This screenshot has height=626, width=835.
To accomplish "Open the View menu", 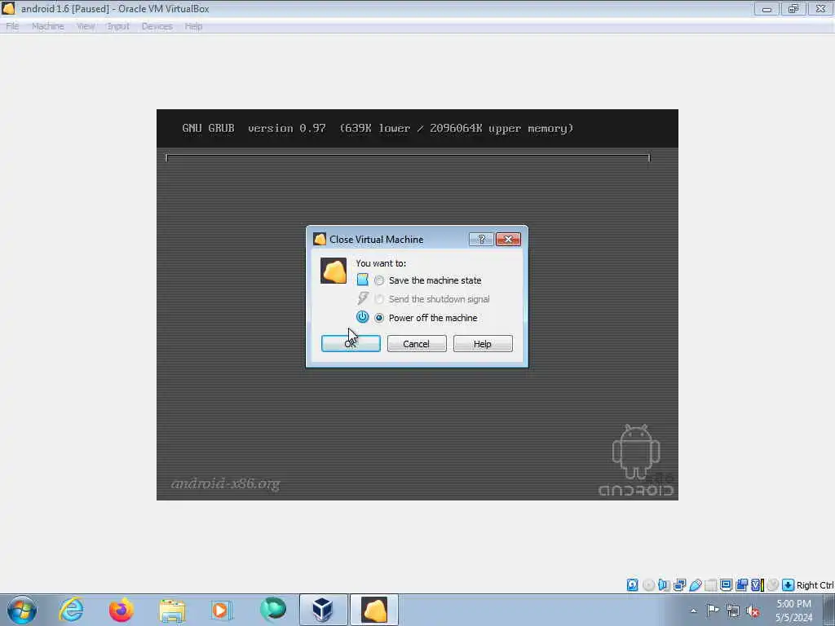I will (x=86, y=26).
